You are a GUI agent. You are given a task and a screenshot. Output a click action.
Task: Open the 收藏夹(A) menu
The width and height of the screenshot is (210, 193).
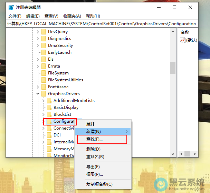tap(72, 16)
